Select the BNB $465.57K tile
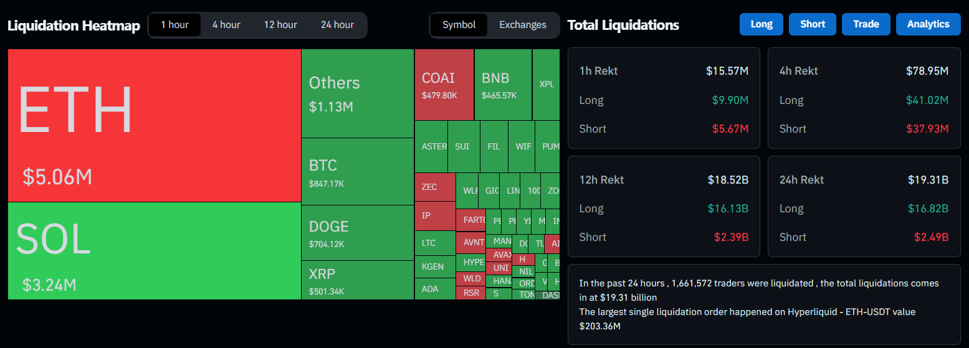 pyautogui.click(x=503, y=85)
